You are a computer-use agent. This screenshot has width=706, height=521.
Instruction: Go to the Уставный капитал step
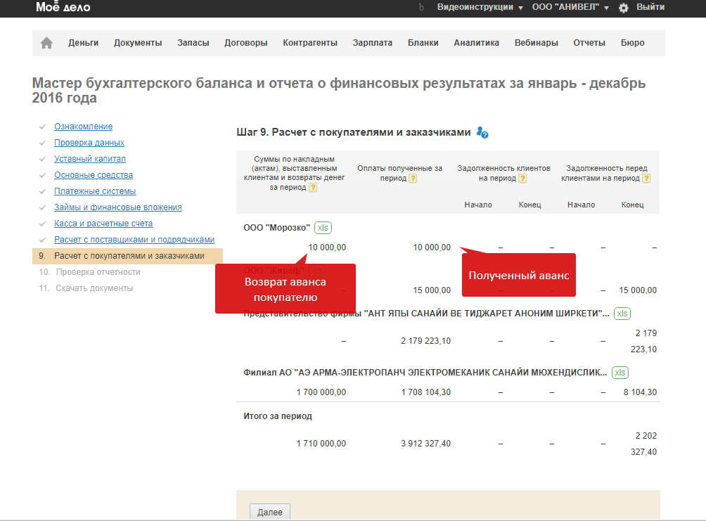pyautogui.click(x=90, y=159)
